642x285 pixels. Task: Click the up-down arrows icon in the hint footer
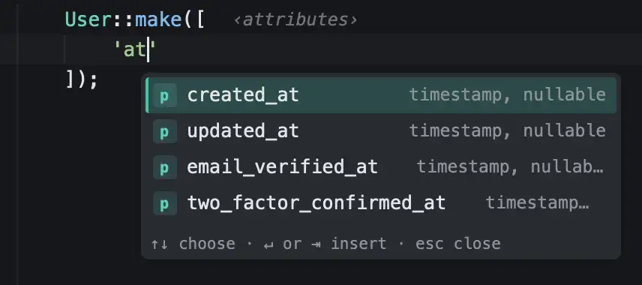159,244
